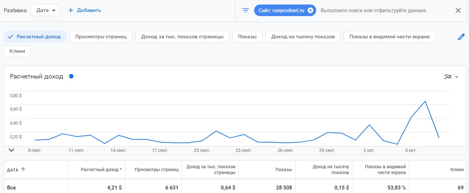The width and height of the screenshot is (469, 193).
Task: Enable the Просмотры страниц metric chip
Action: [101, 37]
